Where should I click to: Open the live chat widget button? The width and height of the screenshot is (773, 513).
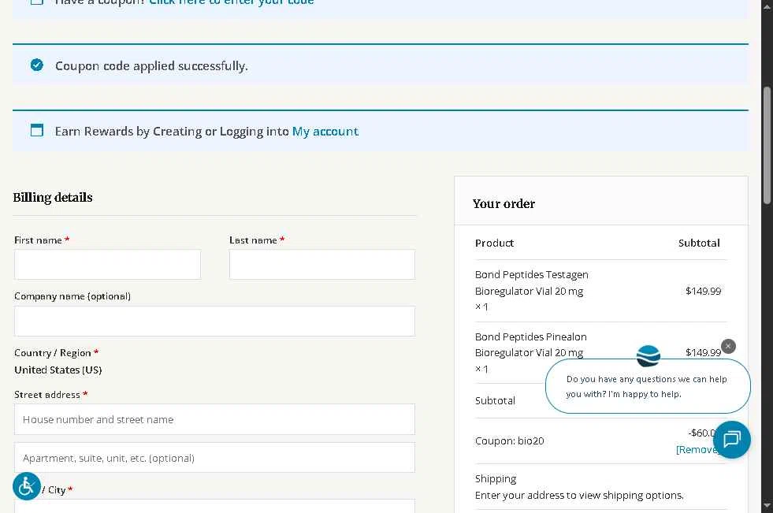731,439
